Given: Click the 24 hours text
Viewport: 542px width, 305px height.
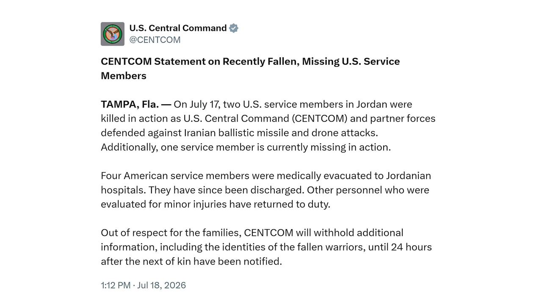Looking at the screenshot, I should coord(411,247).
